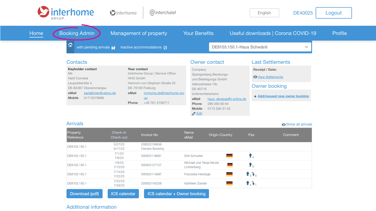Click German flag in Kathleen Zander row
Viewport: 376px width, 211px height.
[229, 183]
